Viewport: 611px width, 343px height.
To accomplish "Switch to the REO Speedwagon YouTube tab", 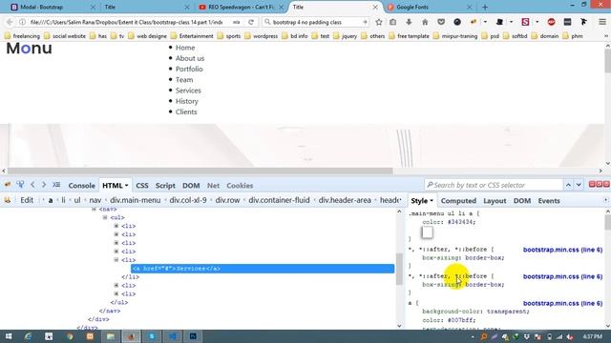I will click(x=241, y=7).
